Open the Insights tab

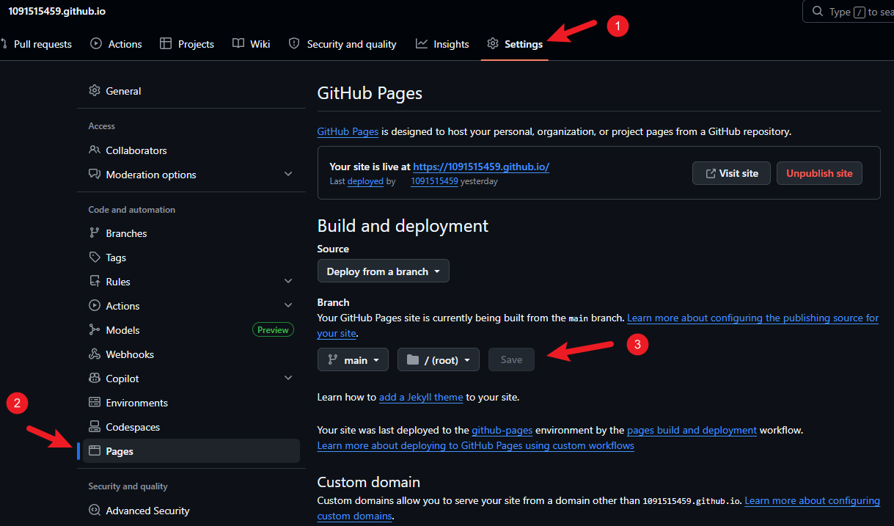pos(442,44)
